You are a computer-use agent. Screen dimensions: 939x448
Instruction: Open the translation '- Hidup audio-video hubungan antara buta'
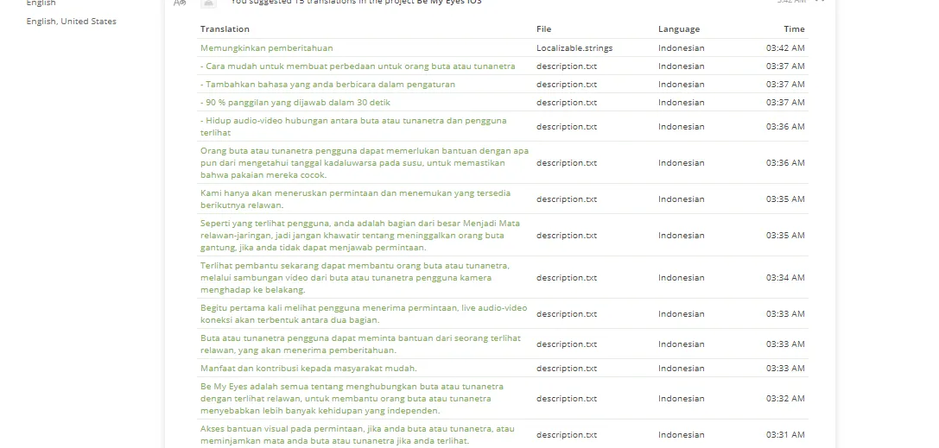point(353,126)
